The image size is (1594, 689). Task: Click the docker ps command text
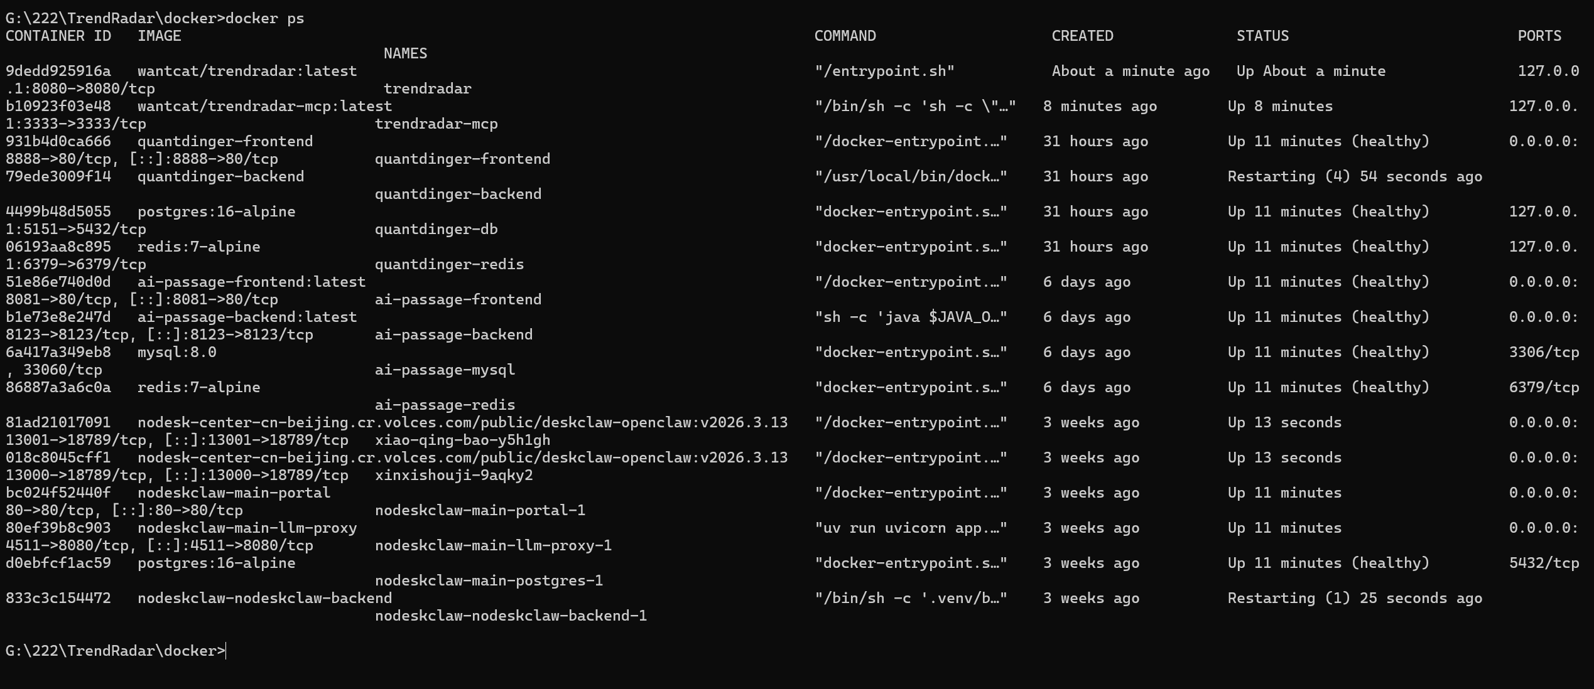coord(264,18)
